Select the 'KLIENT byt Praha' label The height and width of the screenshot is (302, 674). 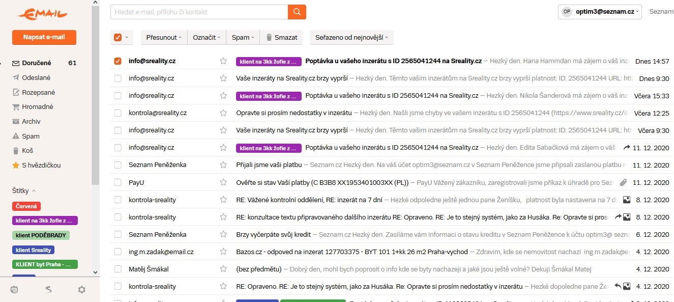pos(45,264)
